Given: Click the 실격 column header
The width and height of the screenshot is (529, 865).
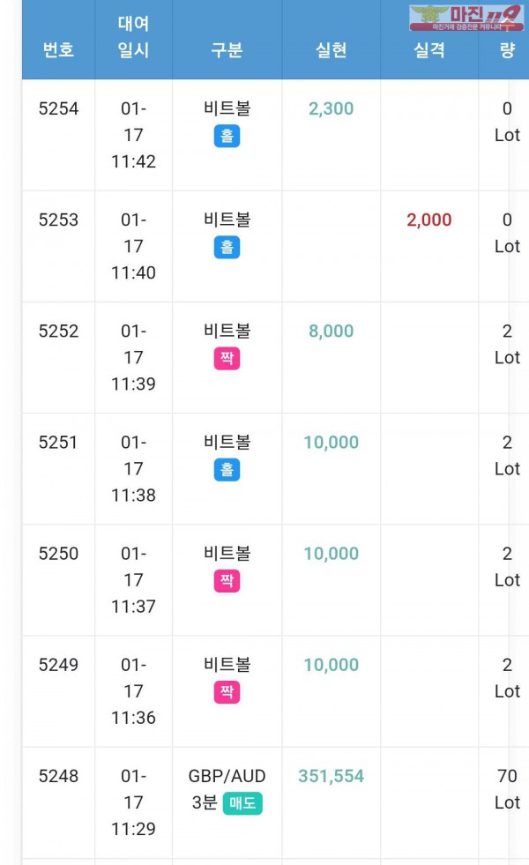Looking at the screenshot, I should tap(428, 49).
